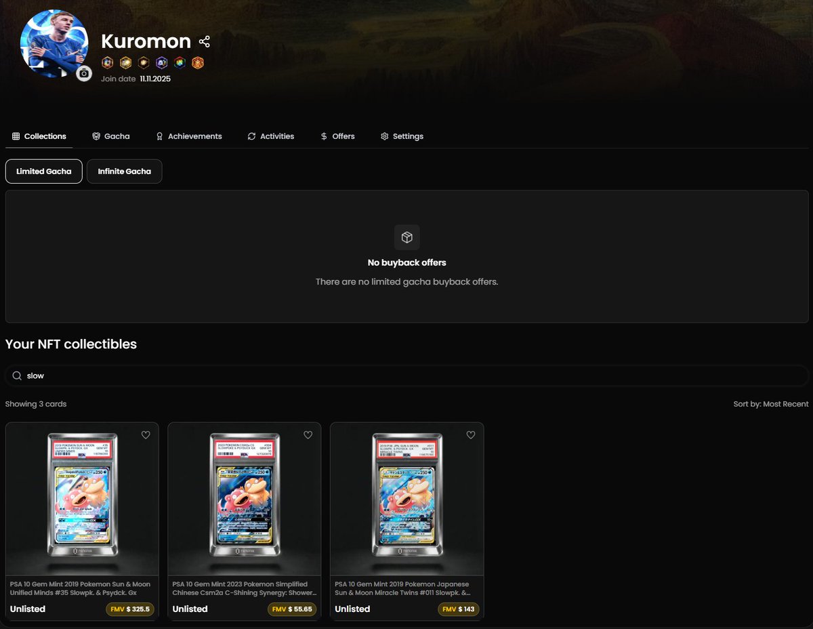Favorite the Unified Minds #35 Slowpoke card
Viewport: 813px width, 629px height.
[x=146, y=435]
